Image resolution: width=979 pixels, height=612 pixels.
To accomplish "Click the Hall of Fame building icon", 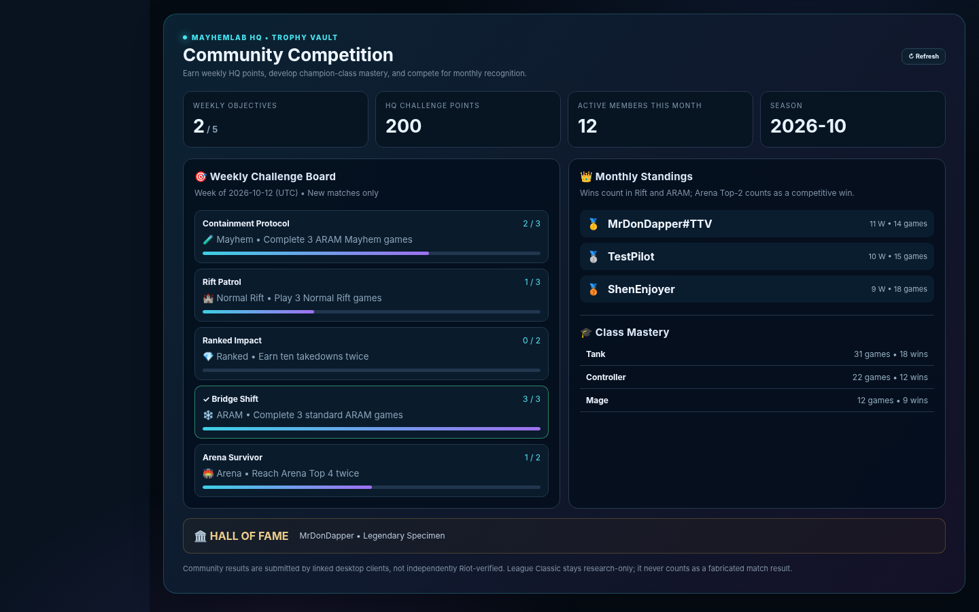I will [201, 537].
